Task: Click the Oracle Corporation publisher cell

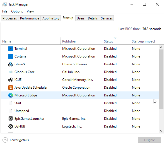Action: pos(76,88)
